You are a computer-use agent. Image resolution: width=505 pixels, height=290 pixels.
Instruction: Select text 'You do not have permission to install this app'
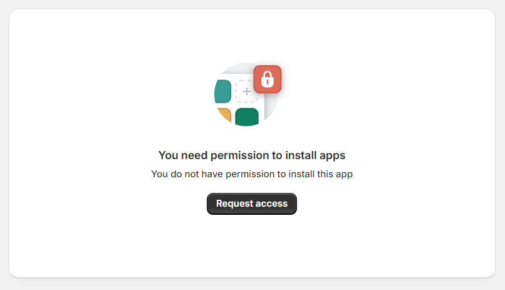point(252,174)
